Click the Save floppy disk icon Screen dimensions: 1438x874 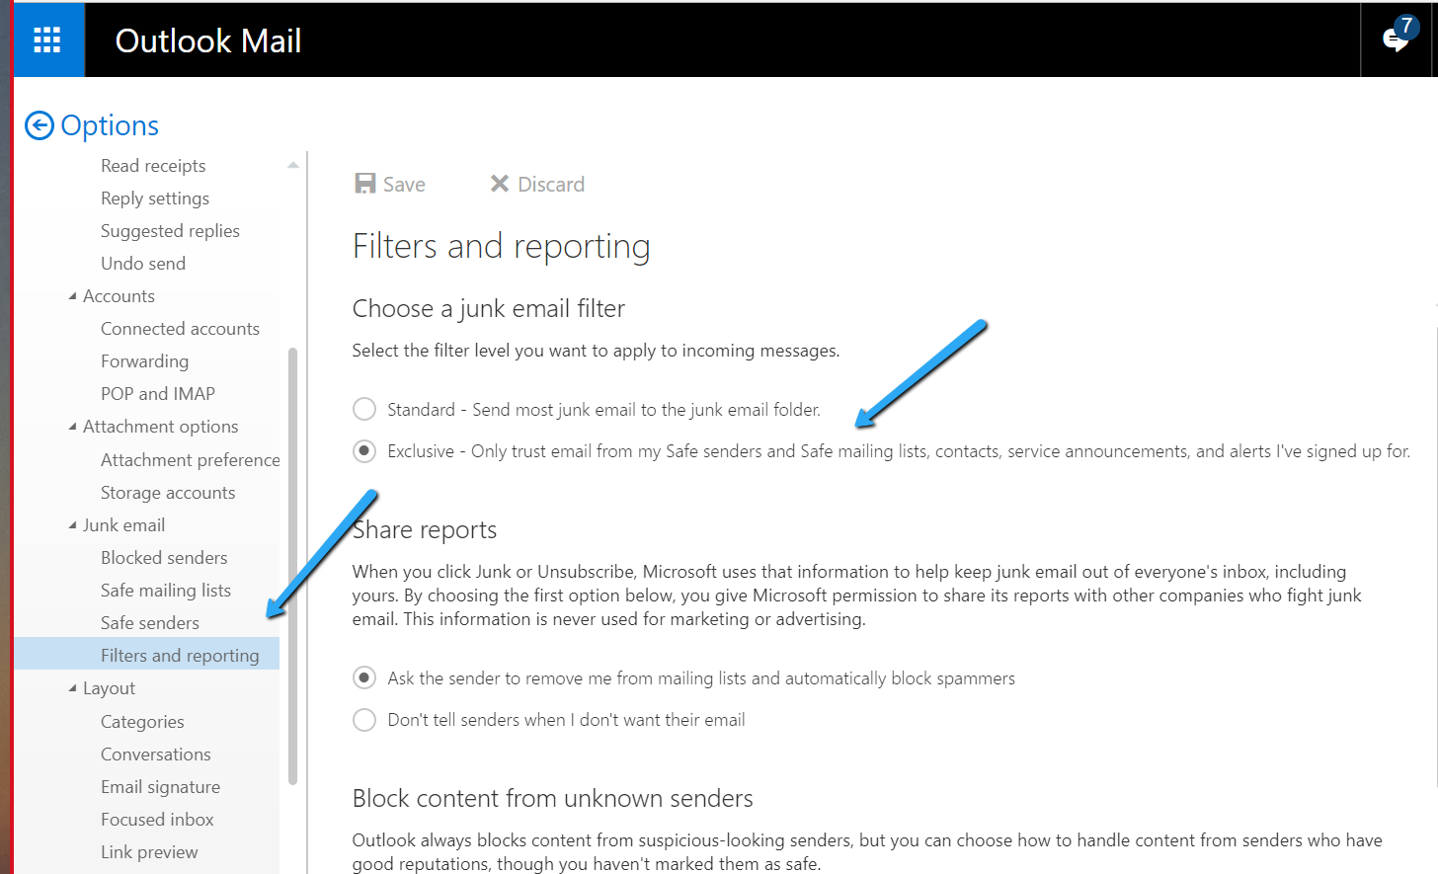click(x=365, y=184)
